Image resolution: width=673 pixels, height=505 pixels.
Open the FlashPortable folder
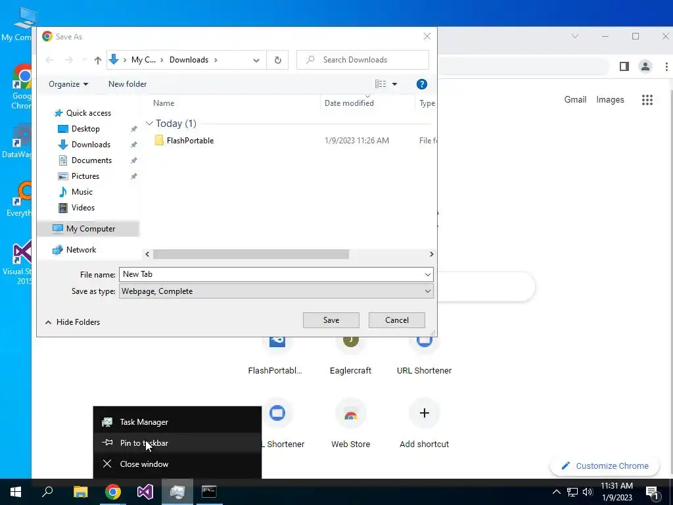[190, 141]
